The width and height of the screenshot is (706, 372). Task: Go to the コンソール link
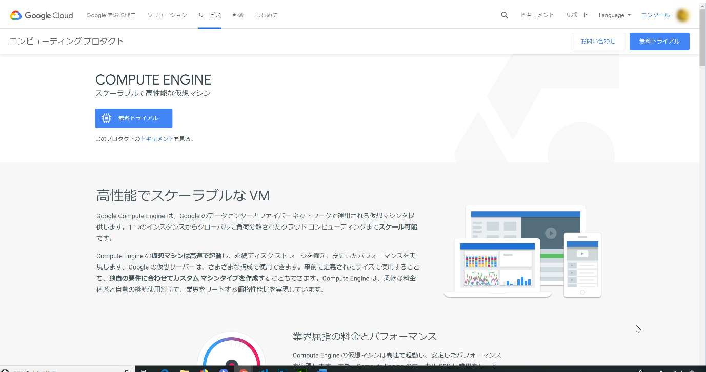[656, 15]
